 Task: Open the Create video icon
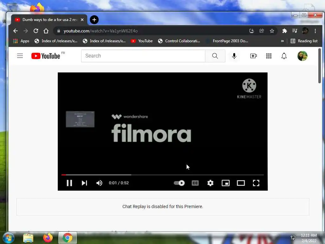[253, 56]
